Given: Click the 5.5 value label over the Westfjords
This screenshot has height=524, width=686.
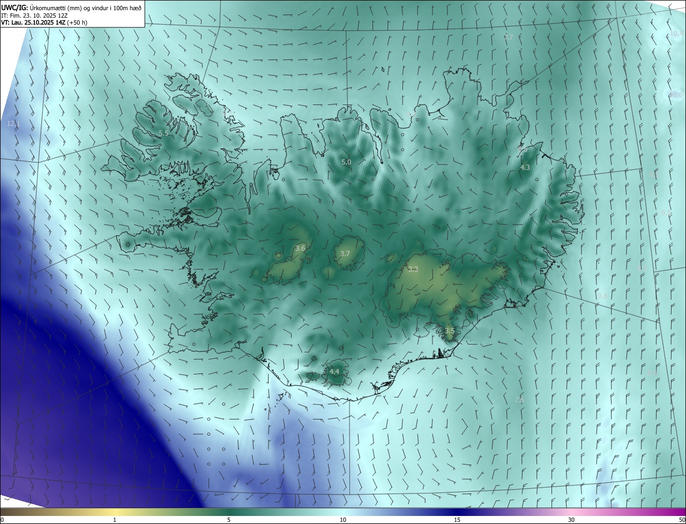Looking at the screenshot, I should [163, 133].
